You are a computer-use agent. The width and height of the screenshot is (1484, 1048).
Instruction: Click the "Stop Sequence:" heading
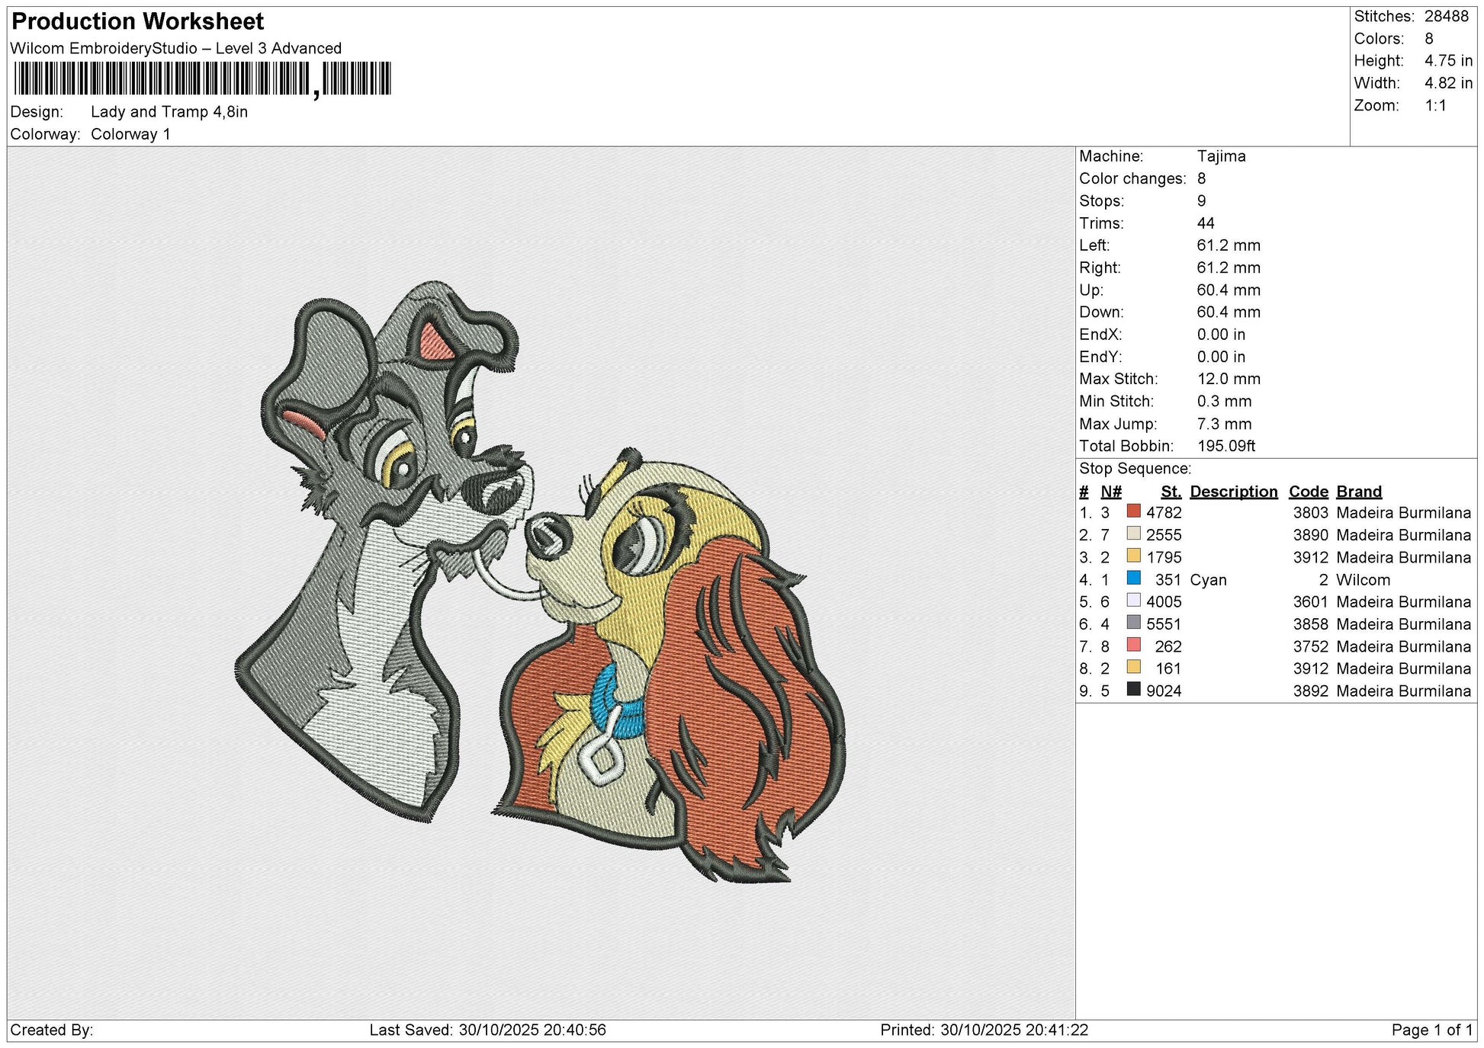1135,469
